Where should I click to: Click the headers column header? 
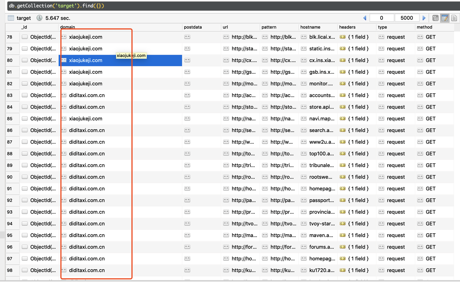[x=347, y=27]
